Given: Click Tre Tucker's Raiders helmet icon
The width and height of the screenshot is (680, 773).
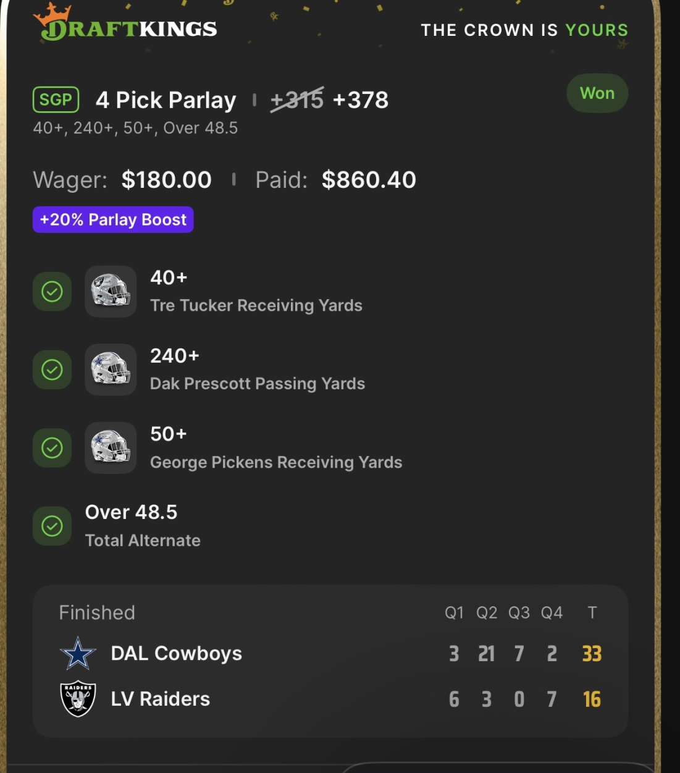Looking at the screenshot, I should 111,292.
